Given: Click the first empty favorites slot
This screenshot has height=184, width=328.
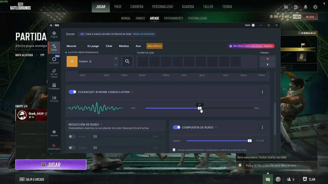Looking at the screenshot, I should tap(142, 62).
